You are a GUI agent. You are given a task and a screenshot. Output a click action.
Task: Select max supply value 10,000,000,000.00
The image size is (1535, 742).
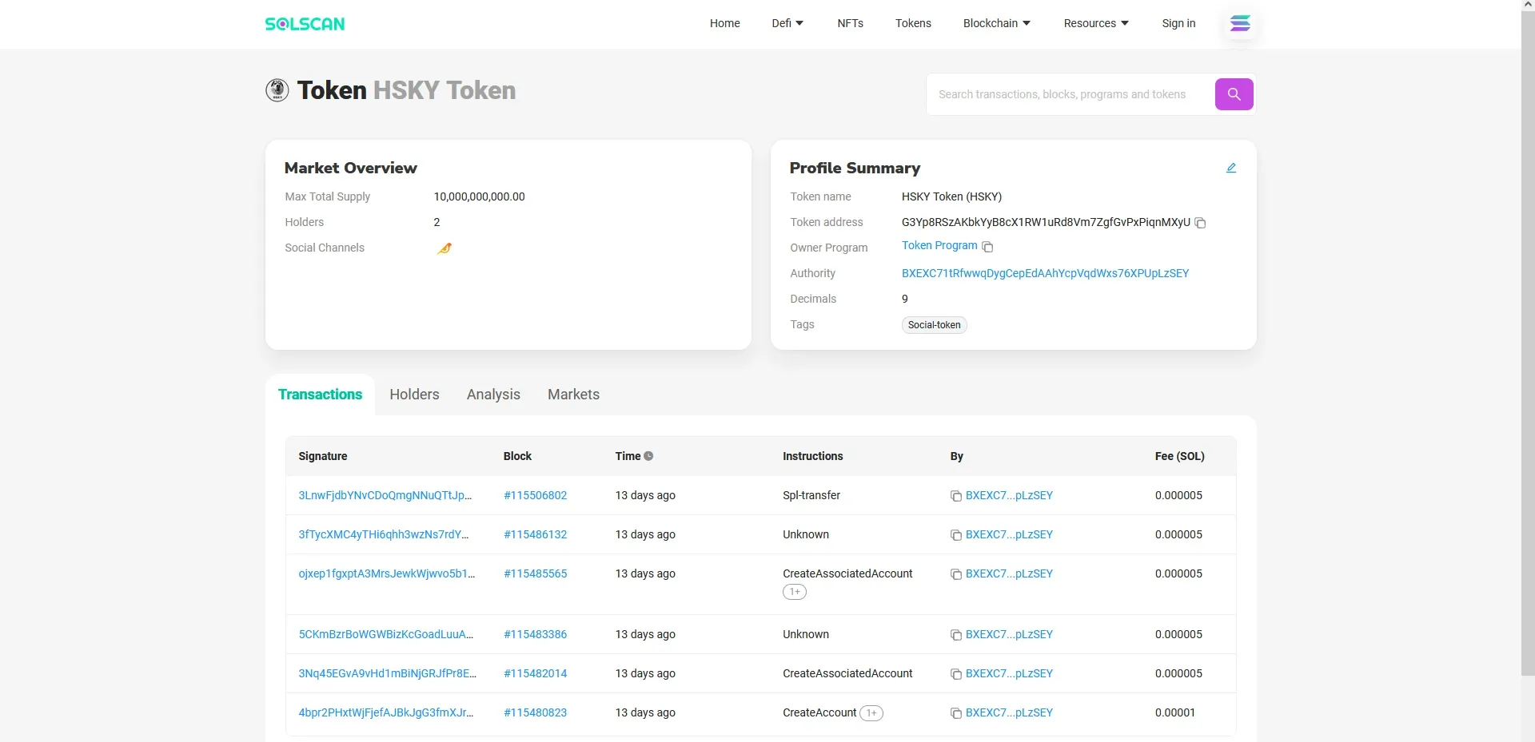click(479, 196)
